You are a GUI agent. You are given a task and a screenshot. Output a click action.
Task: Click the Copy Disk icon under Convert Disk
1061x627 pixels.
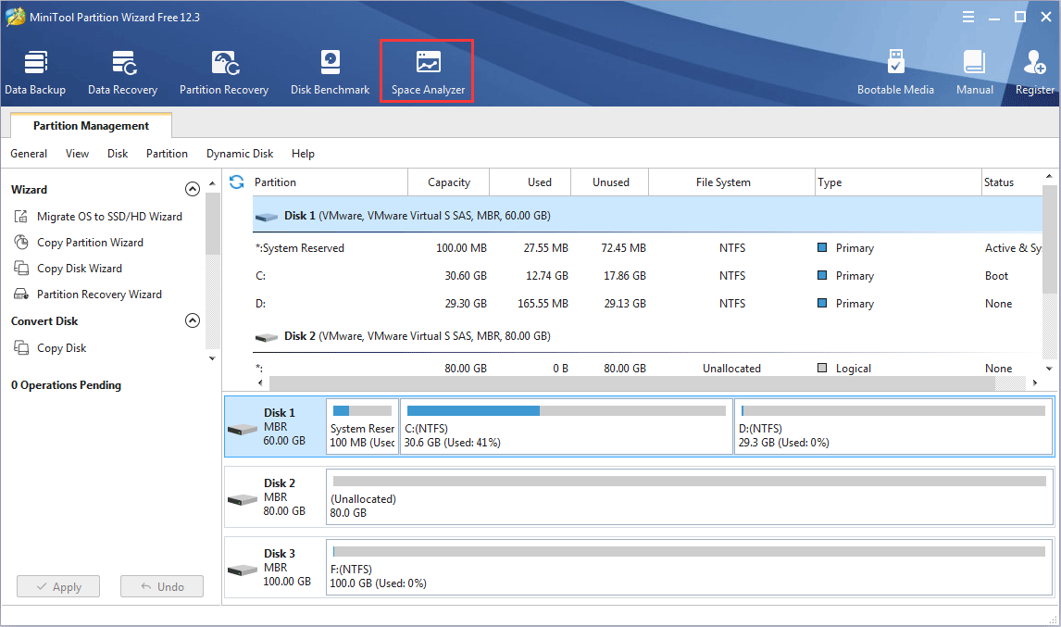coord(21,348)
